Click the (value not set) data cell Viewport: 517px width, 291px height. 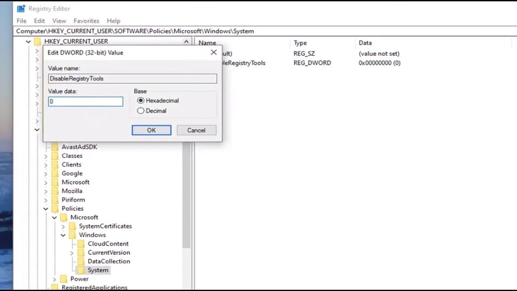379,53
